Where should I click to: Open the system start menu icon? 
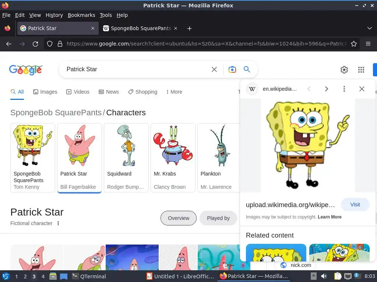[6, 276]
